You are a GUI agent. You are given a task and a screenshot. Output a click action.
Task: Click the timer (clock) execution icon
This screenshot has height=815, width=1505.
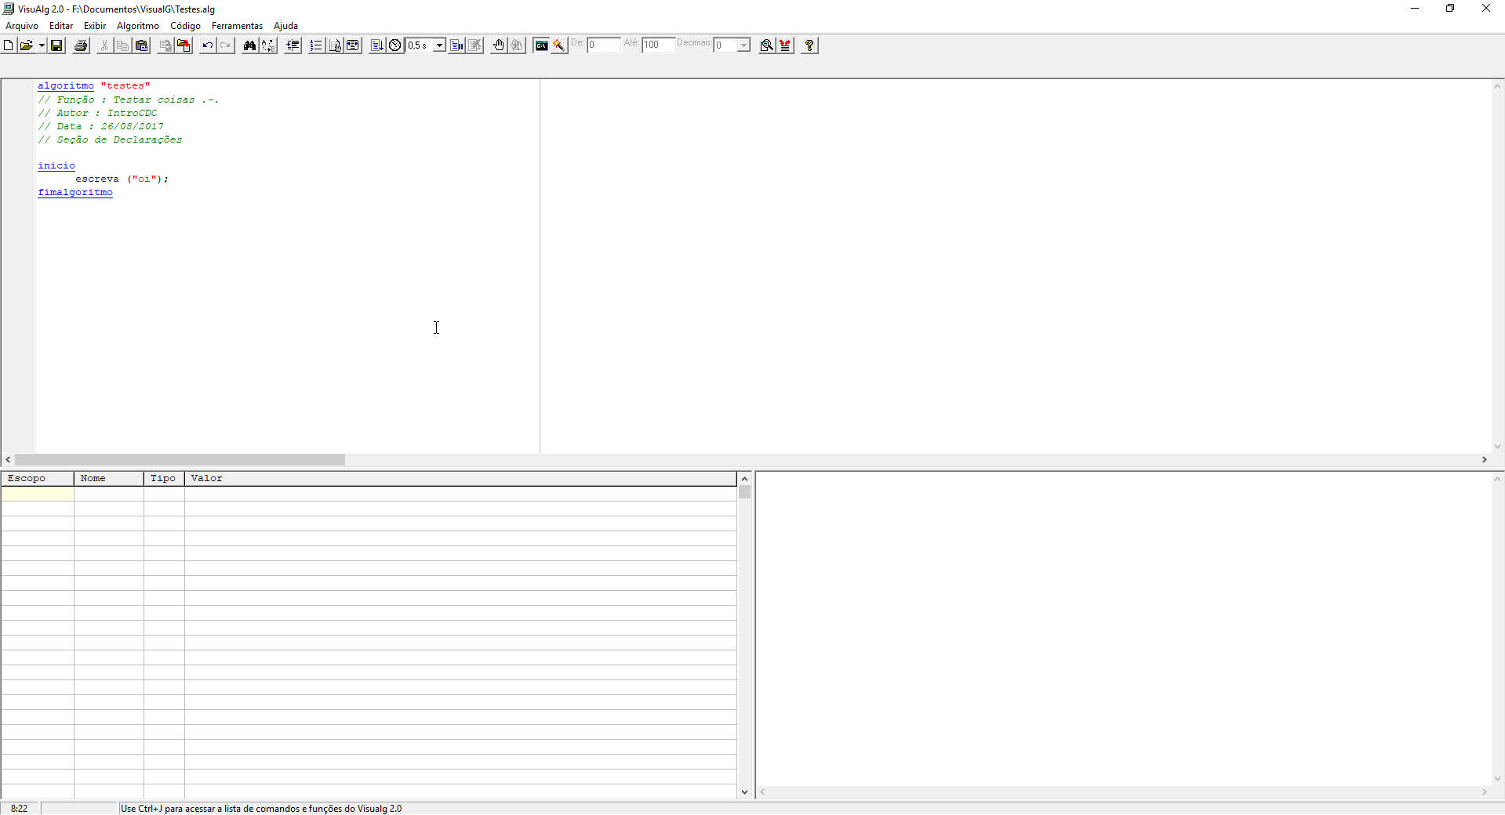(395, 45)
